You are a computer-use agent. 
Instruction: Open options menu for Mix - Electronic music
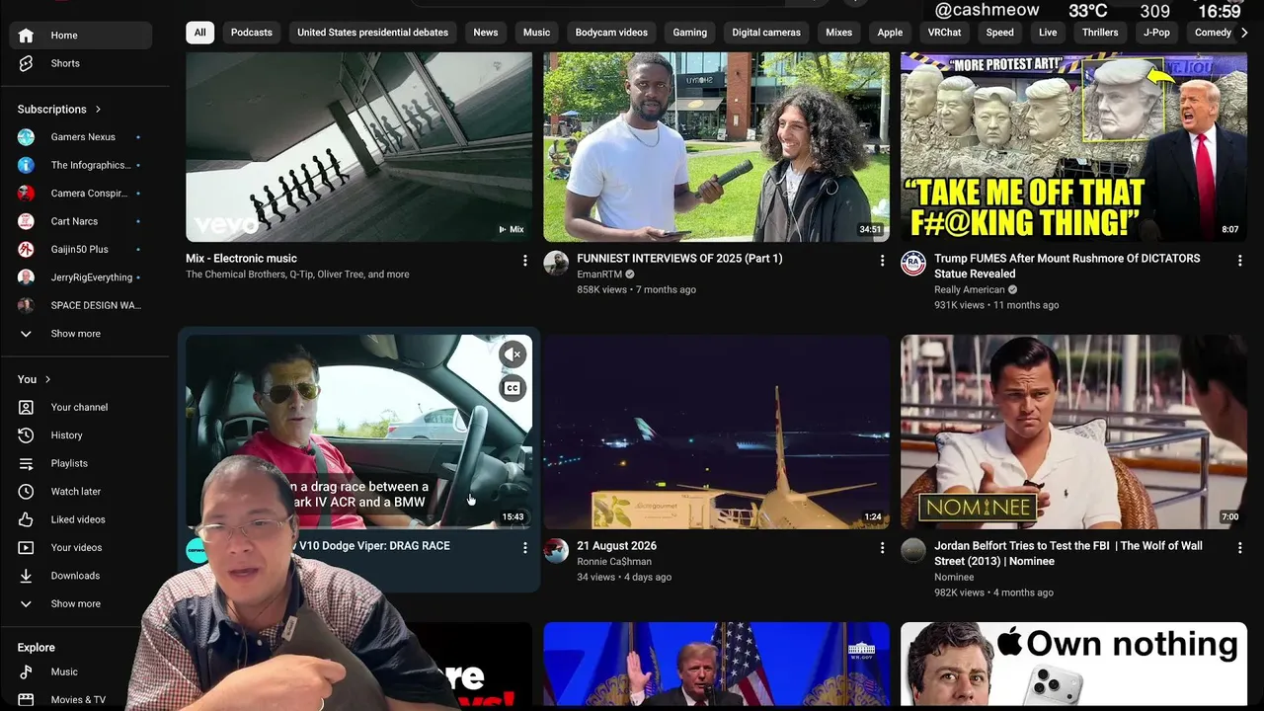(x=525, y=260)
